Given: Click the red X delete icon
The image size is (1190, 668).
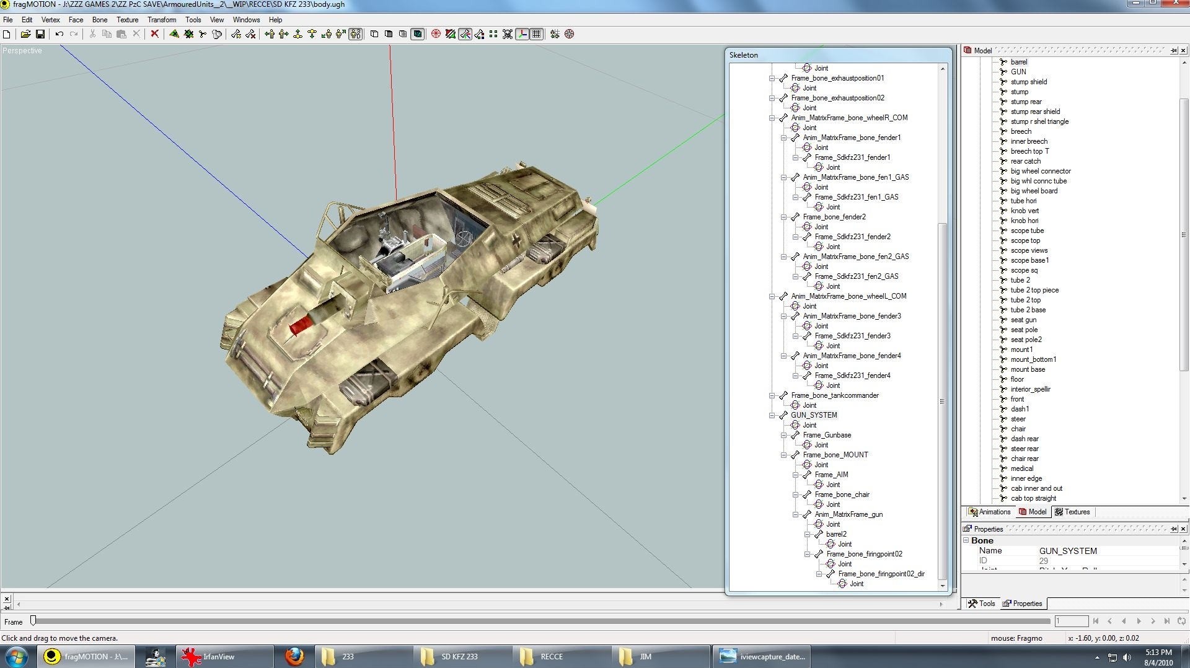Looking at the screenshot, I should point(154,34).
